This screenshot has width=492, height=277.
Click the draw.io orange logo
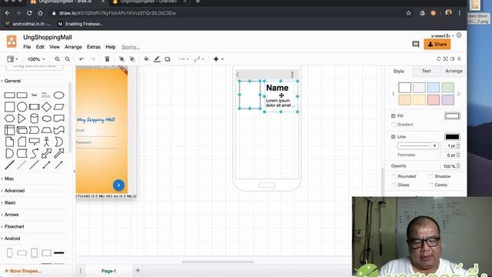point(12,42)
